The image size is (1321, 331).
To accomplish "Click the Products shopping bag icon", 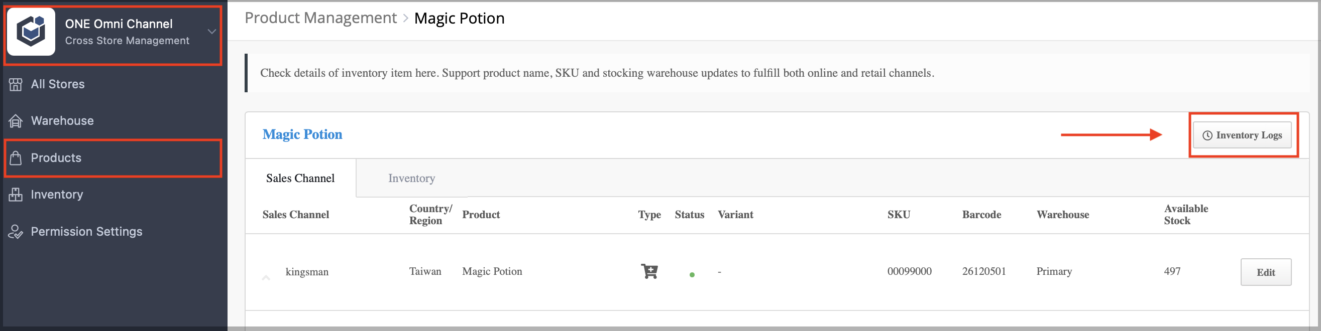I will (x=16, y=158).
